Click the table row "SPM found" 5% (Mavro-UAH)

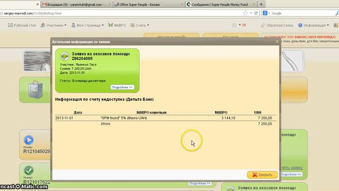point(166,118)
